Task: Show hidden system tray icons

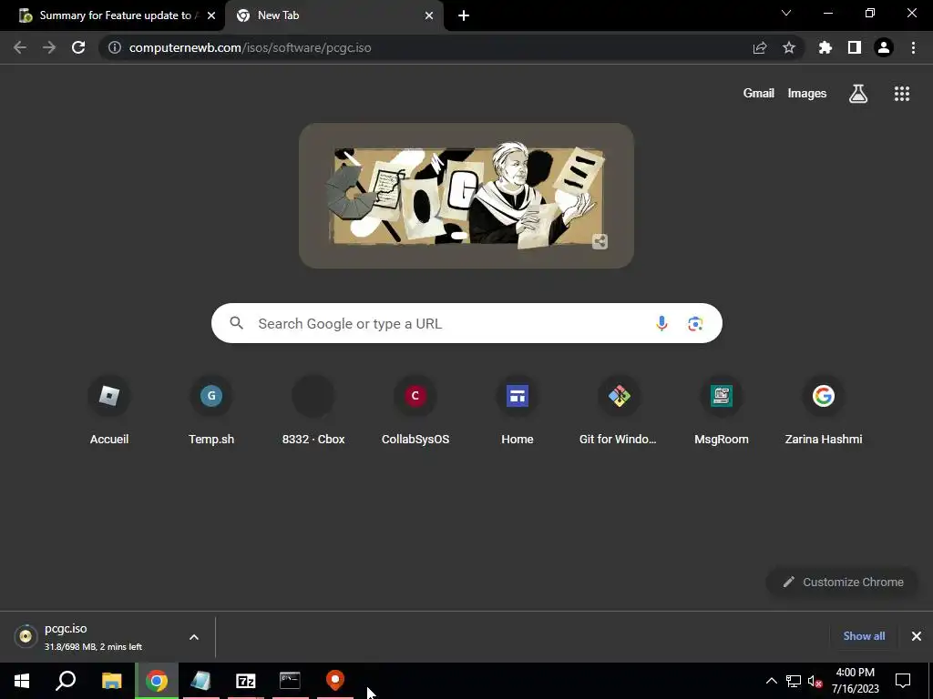Action: click(x=771, y=681)
